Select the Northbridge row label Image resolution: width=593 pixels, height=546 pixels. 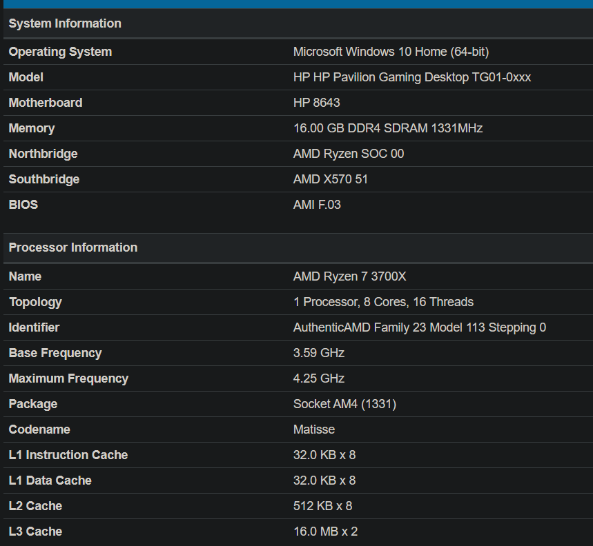[43, 154]
